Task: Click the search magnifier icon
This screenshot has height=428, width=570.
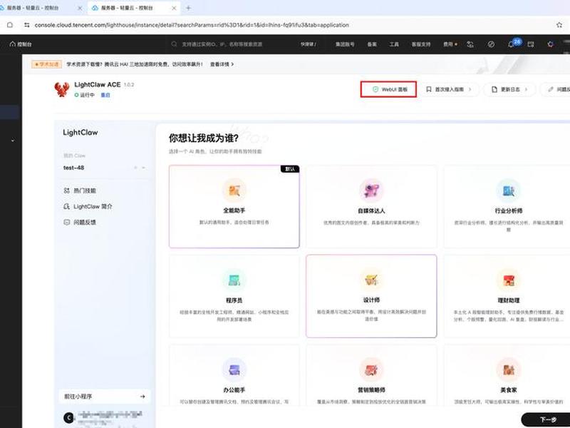Action: coord(174,44)
